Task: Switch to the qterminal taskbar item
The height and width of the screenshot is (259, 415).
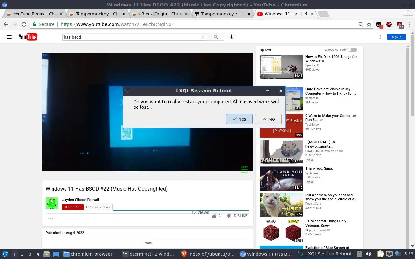Action: tap(149, 254)
